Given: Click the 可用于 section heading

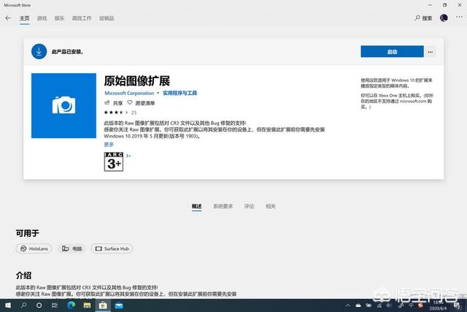Looking at the screenshot, I should click(28, 233).
